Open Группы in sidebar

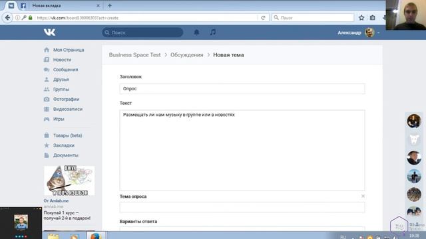(x=61, y=90)
